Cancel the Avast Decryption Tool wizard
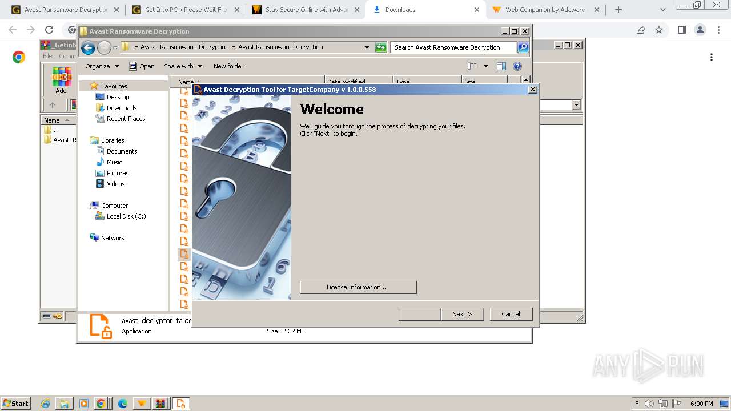 tap(511, 314)
